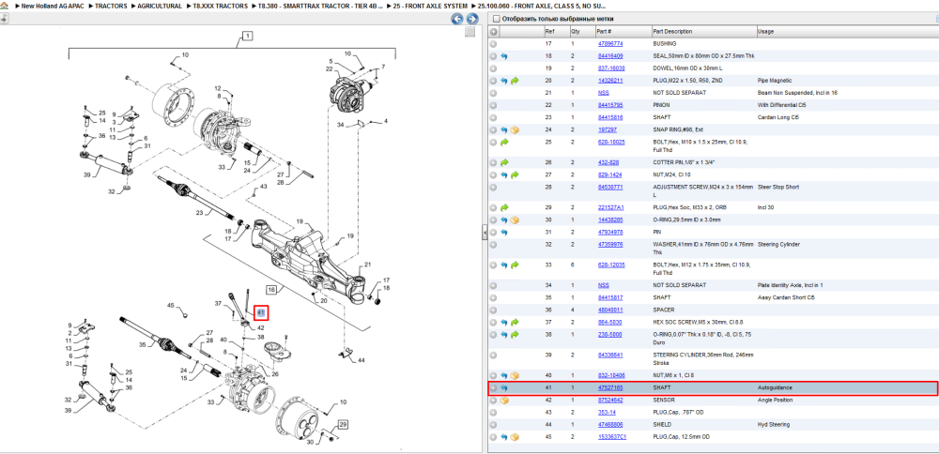Select boxed callout 29 on diagram

coord(343,425)
